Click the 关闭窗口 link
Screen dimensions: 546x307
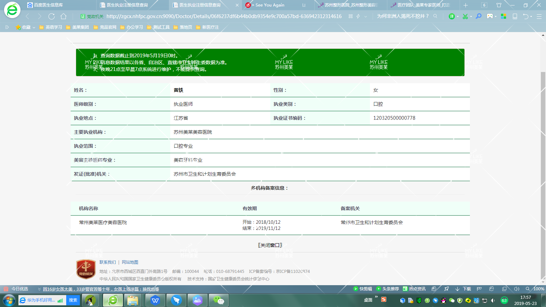point(270,245)
